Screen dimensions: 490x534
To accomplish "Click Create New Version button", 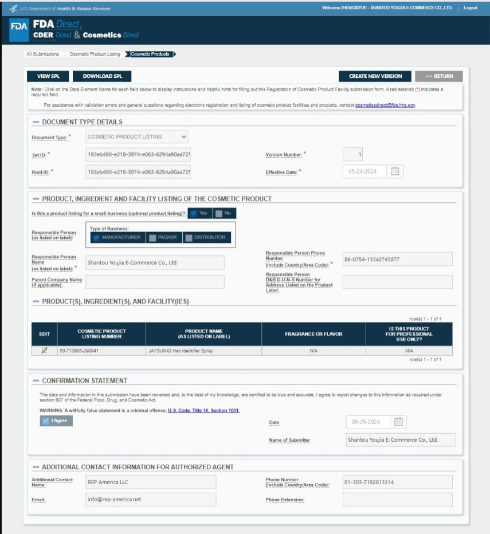I will (x=375, y=76).
